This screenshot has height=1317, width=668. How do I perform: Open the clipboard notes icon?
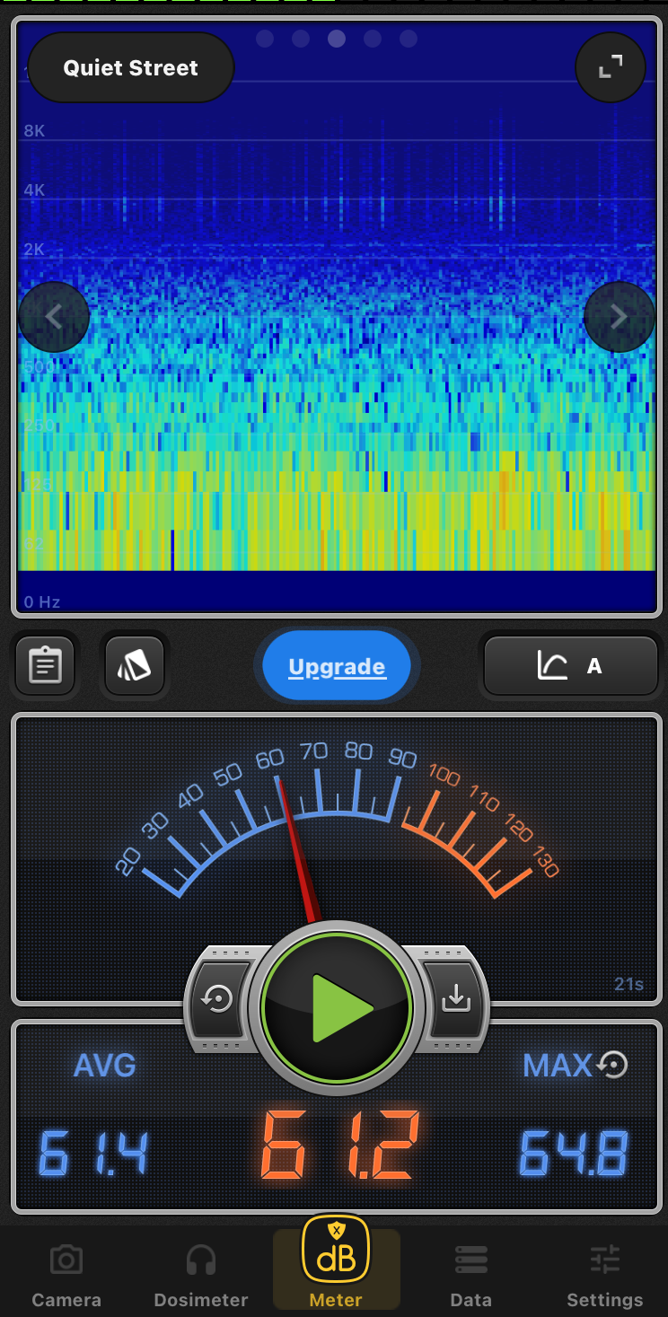45,666
